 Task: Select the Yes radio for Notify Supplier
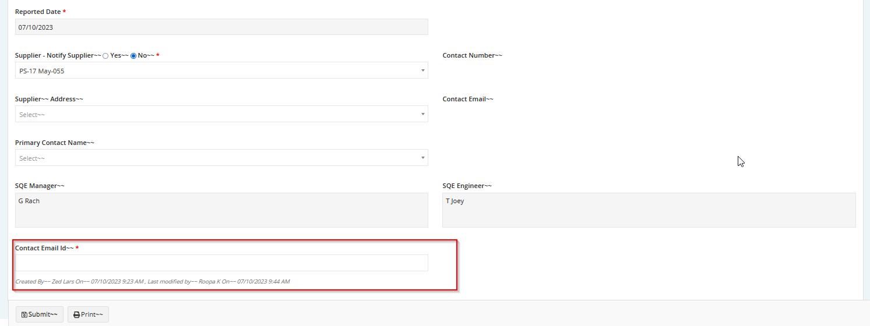click(x=105, y=56)
